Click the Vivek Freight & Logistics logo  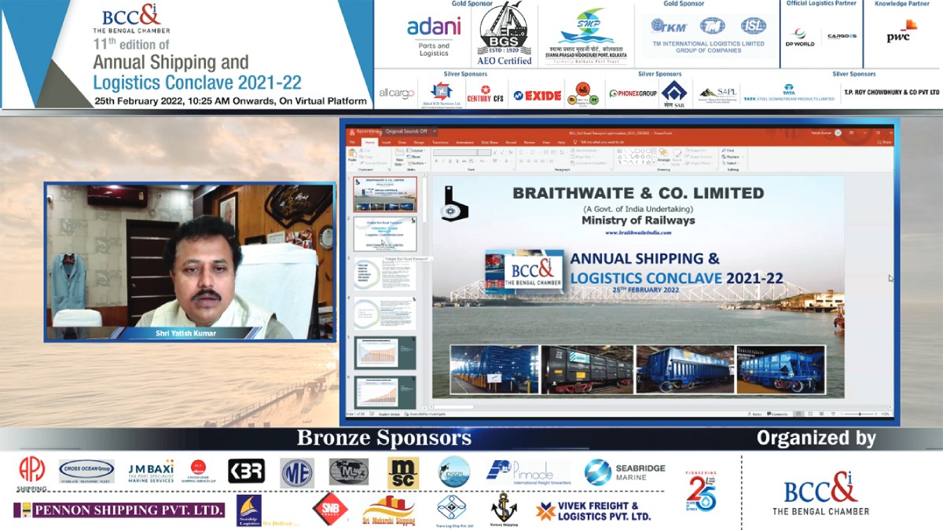pos(593,511)
